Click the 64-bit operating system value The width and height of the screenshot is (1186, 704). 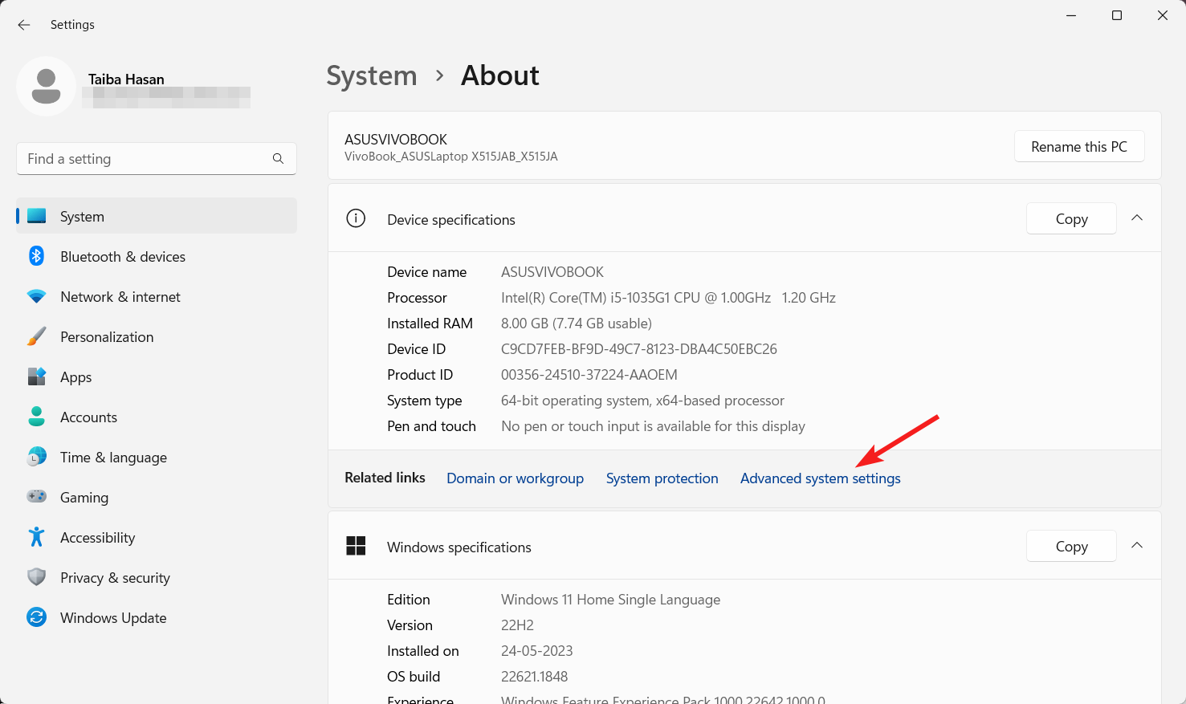click(x=642, y=401)
